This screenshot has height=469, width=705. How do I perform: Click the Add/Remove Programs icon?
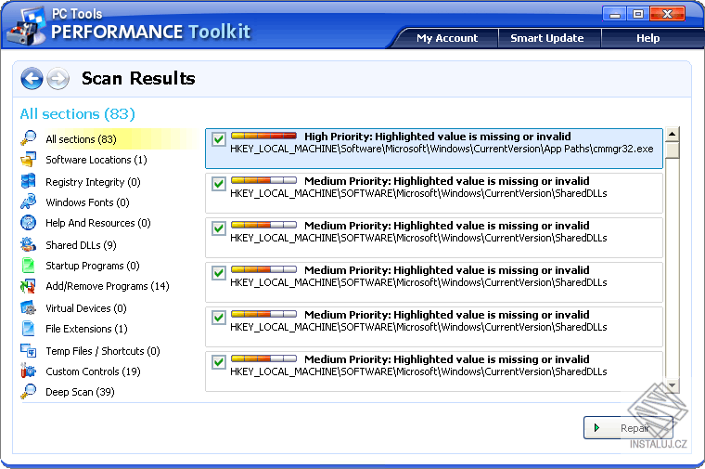[x=28, y=286]
